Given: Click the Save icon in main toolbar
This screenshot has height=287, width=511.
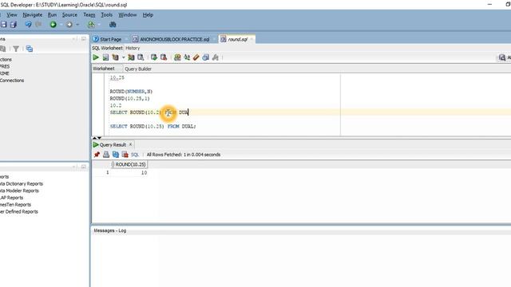Looking at the screenshot, I should pos(4,25).
